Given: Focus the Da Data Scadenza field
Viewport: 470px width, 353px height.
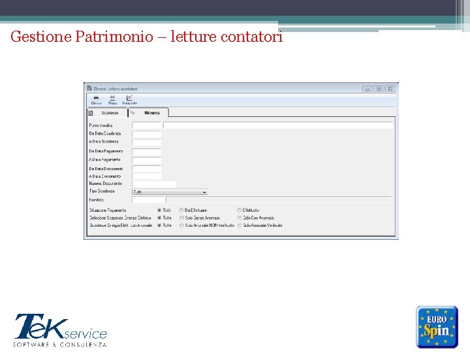Looking at the screenshot, I should pos(147,134).
